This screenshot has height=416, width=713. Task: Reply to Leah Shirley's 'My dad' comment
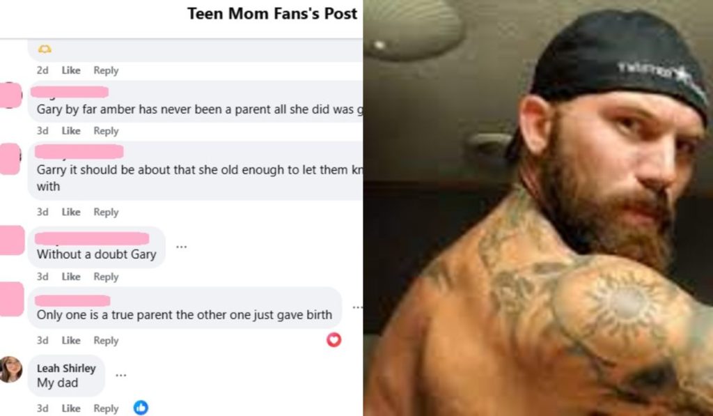(x=105, y=409)
